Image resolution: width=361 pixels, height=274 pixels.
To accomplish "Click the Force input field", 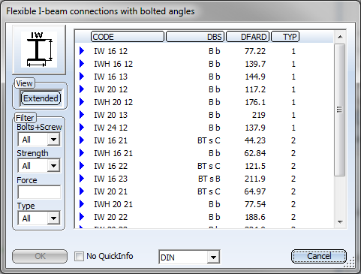I will pyautogui.click(x=39, y=192).
